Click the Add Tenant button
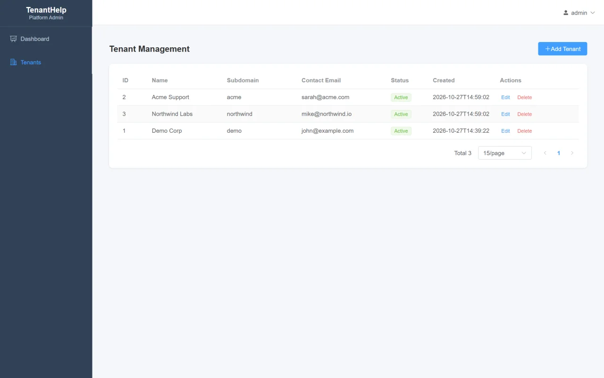The height and width of the screenshot is (378, 604). click(x=562, y=49)
